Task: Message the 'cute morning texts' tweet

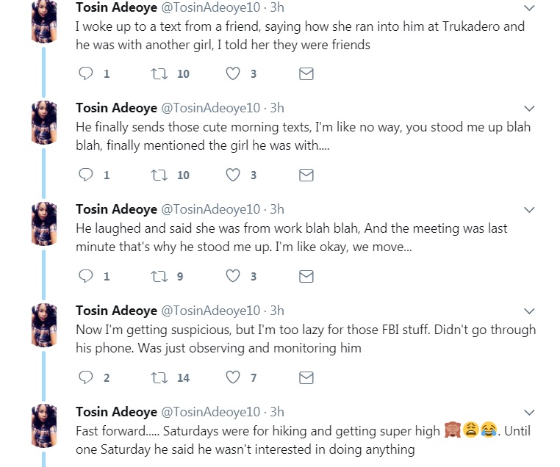Action: [306, 175]
